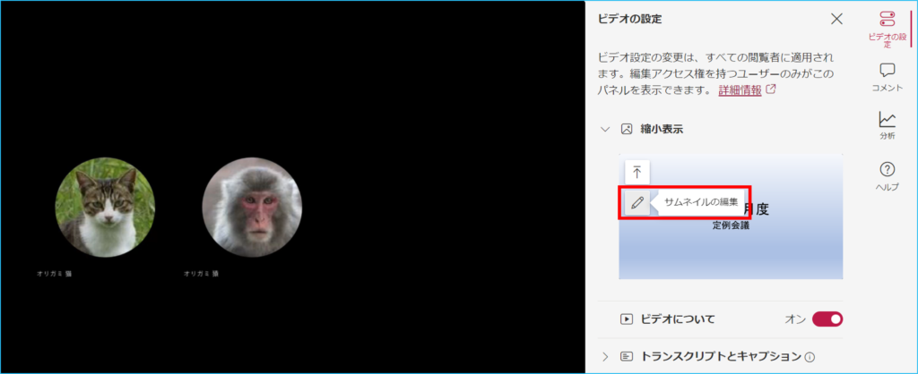Screen dimensions: 918x374
Task: Click the external link icon beside 詳細情報
Action: [x=771, y=90]
